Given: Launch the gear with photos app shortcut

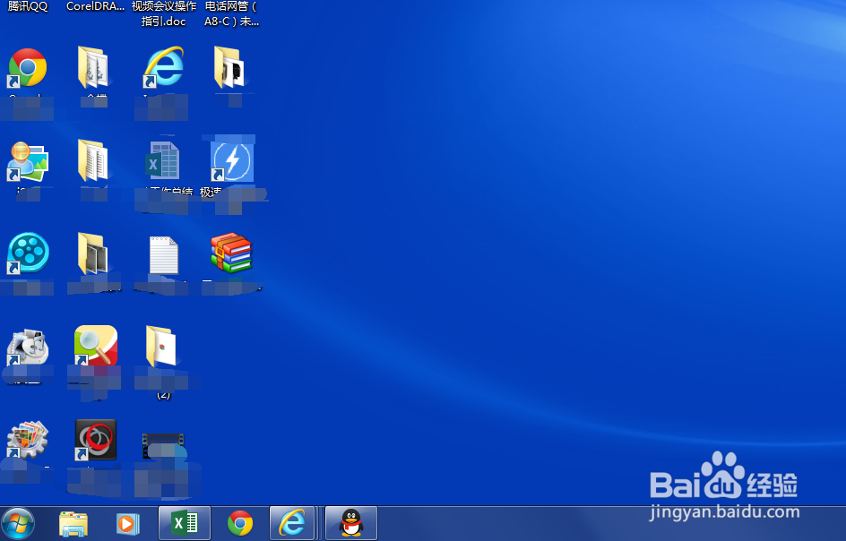Looking at the screenshot, I should (x=28, y=439).
